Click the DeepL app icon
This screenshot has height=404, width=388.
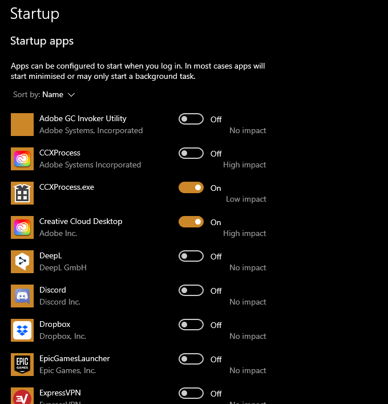(22, 262)
